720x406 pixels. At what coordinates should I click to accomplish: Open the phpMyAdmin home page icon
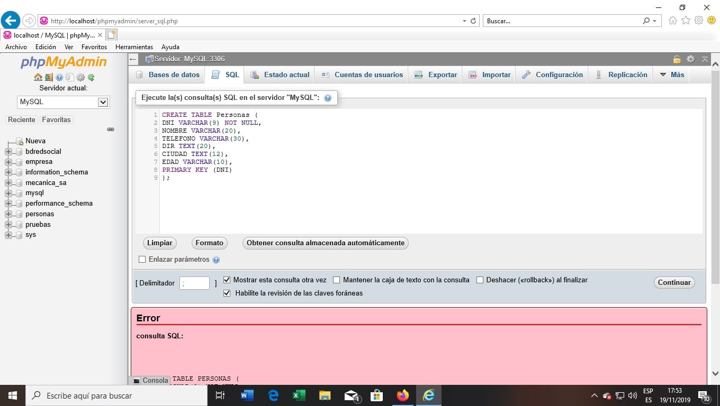point(38,77)
